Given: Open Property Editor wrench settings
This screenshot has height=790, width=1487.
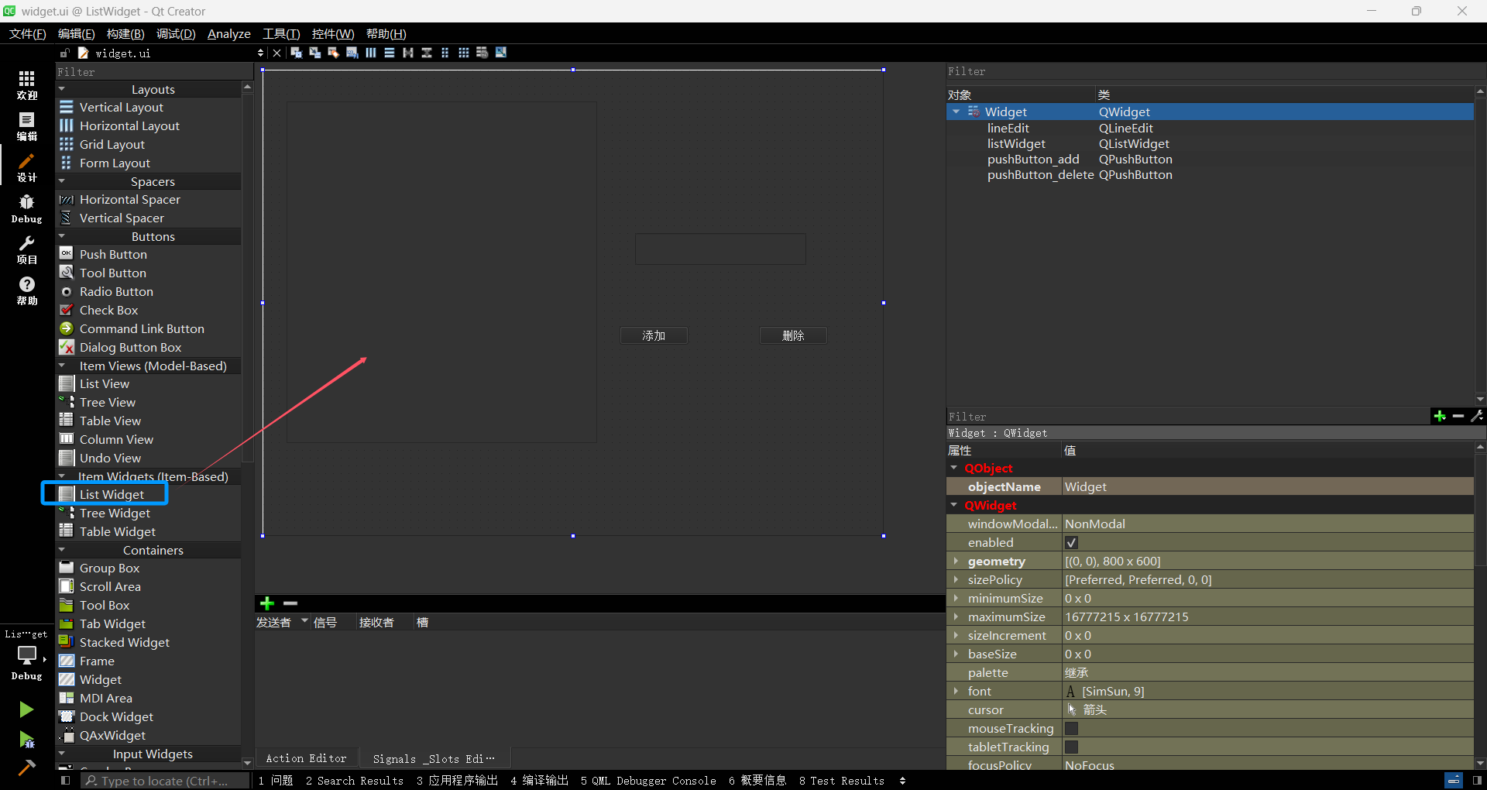Looking at the screenshot, I should tap(1477, 417).
